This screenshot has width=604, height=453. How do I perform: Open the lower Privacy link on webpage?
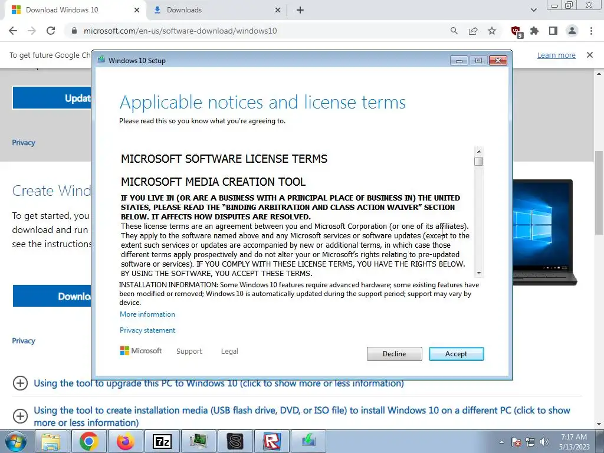(24, 340)
